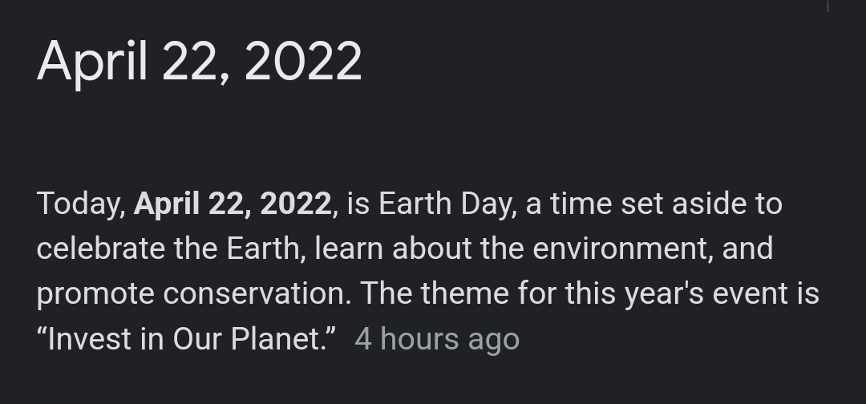Click the scrollbar indicator at the top right
866x404 pixels.
pyautogui.click(x=828, y=5)
